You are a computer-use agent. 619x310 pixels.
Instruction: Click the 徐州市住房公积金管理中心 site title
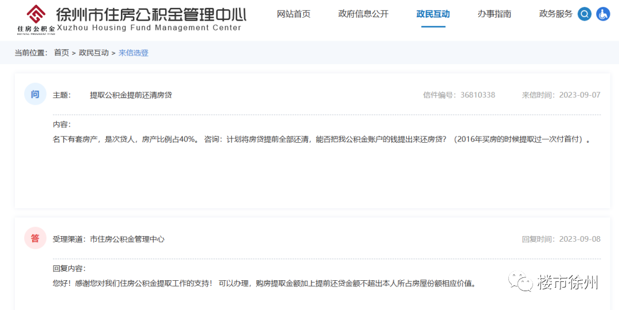(151, 14)
